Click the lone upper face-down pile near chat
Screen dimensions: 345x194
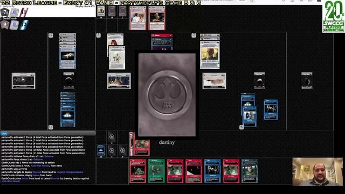[112, 137]
